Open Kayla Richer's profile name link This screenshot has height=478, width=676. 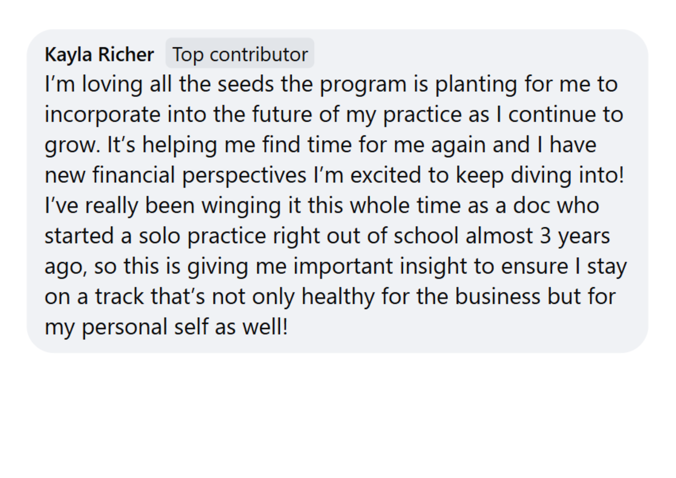(99, 54)
